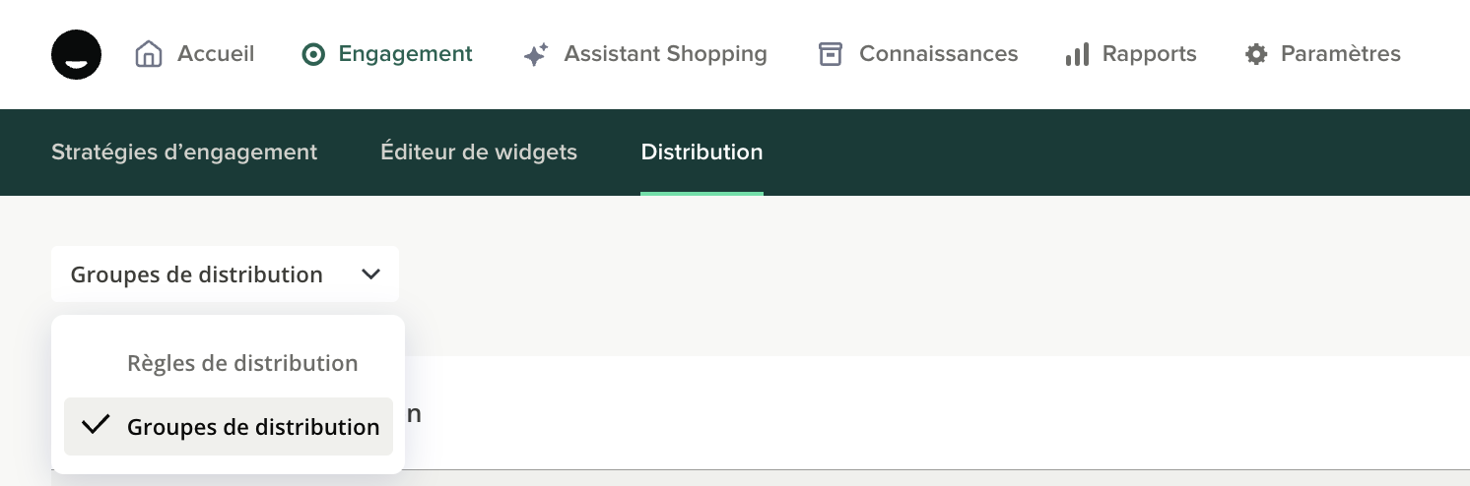Open the Éditeur de widgets tab

pos(479,152)
